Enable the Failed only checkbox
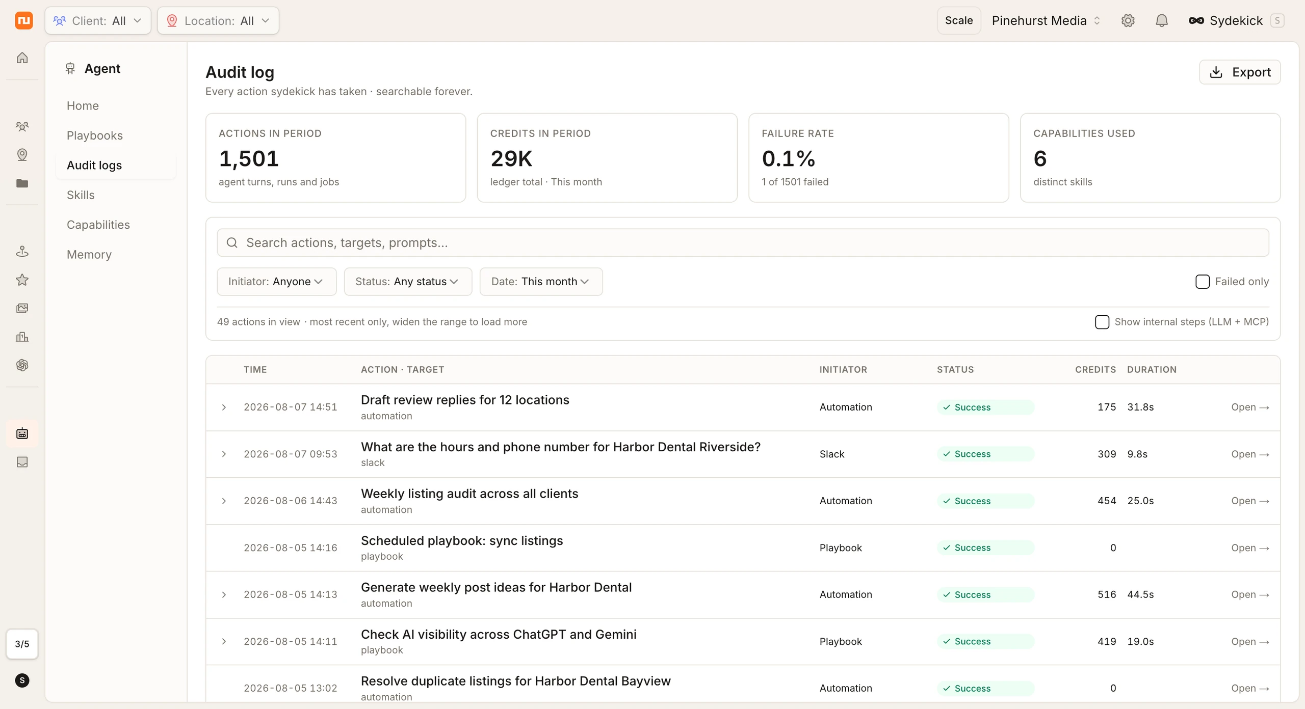The height and width of the screenshot is (709, 1305). 1202,281
